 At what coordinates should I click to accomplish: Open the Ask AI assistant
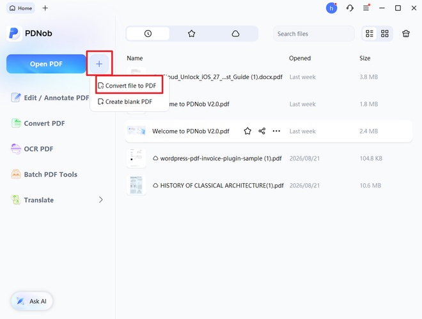click(32, 301)
